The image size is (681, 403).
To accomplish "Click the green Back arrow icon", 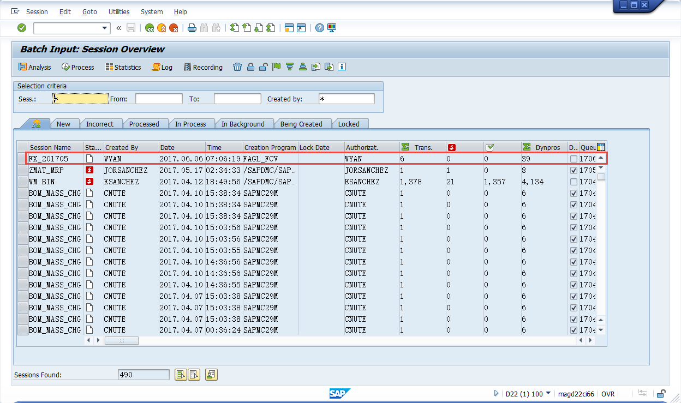I will tap(150, 28).
